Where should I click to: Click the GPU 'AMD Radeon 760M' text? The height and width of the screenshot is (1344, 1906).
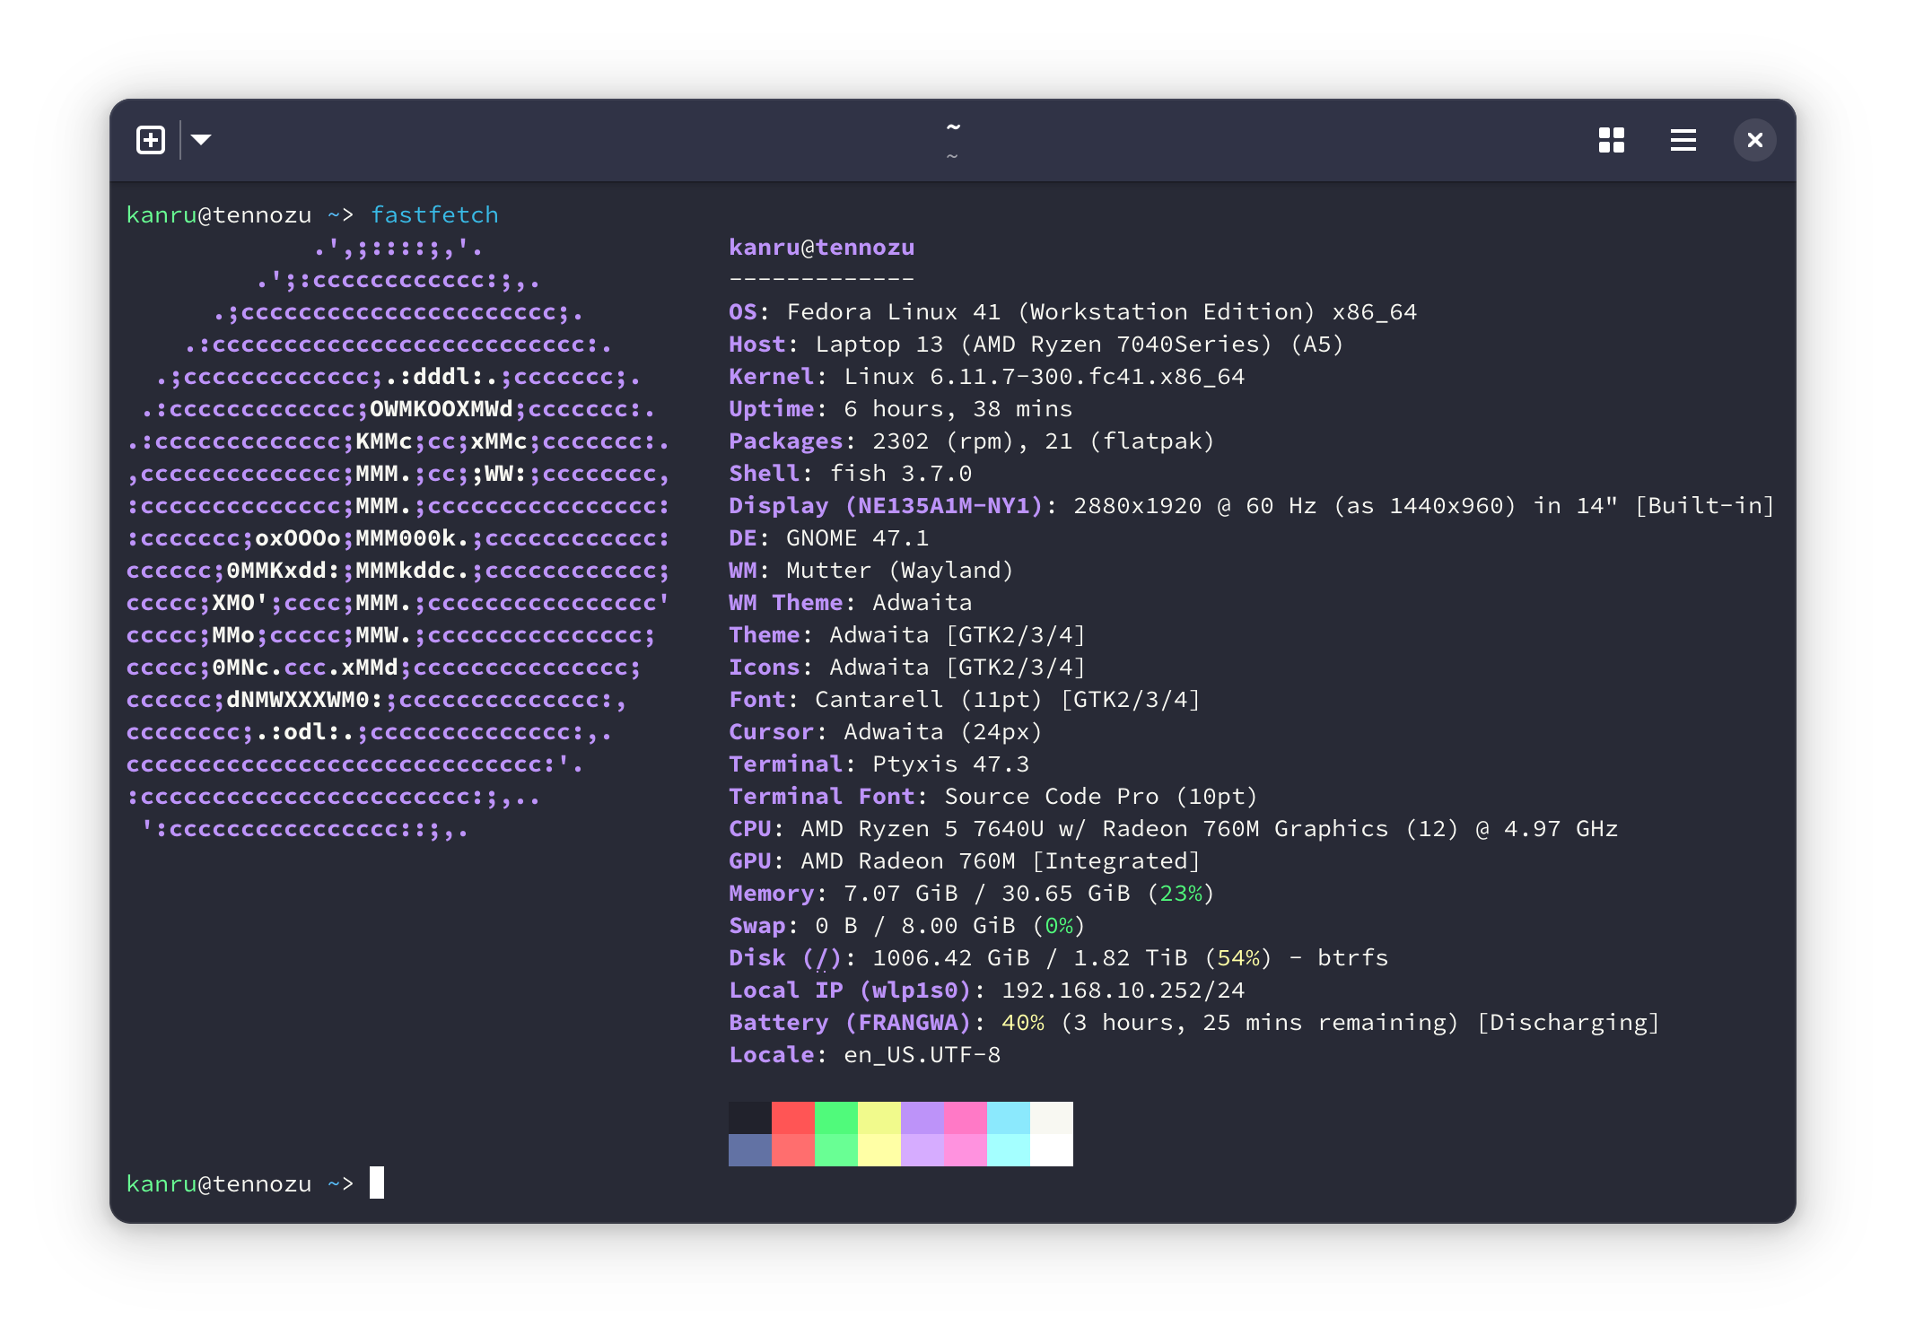(908, 861)
